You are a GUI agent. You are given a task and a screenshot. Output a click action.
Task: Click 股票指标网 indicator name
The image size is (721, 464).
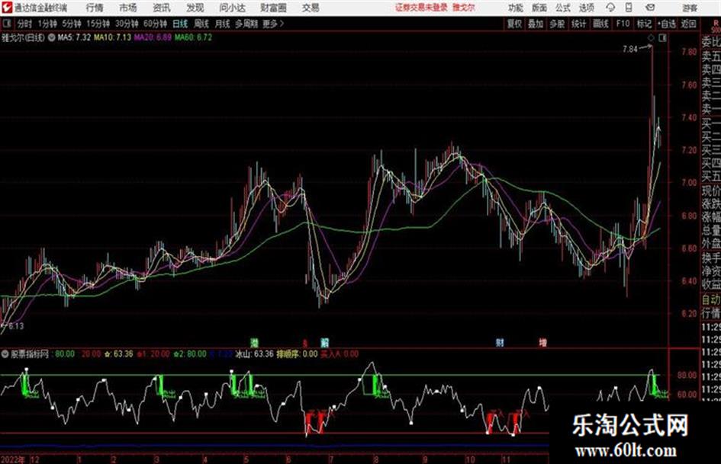click(x=30, y=354)
